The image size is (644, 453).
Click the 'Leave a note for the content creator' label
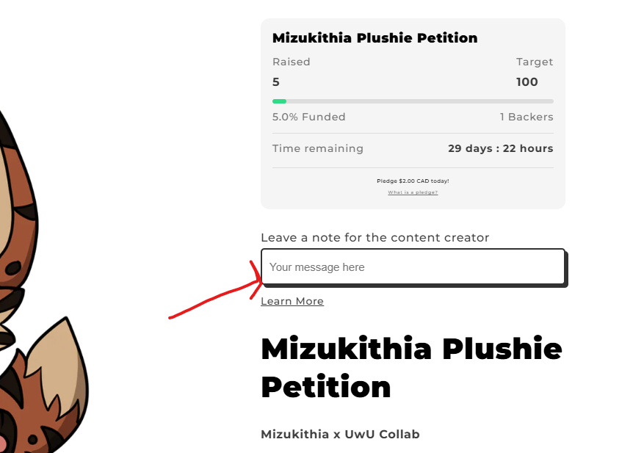click(x=375, y=237)
